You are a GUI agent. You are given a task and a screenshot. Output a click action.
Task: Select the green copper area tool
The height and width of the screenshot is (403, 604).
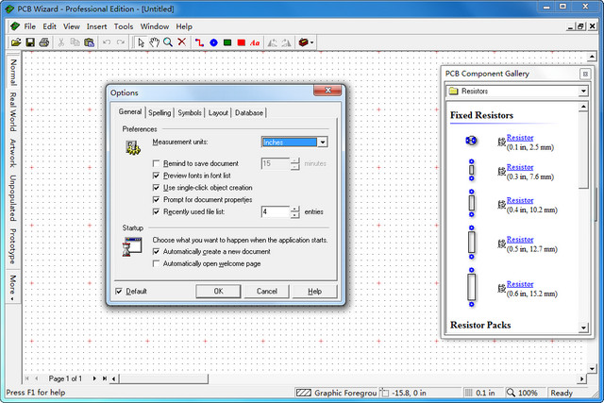pos(227,42)
